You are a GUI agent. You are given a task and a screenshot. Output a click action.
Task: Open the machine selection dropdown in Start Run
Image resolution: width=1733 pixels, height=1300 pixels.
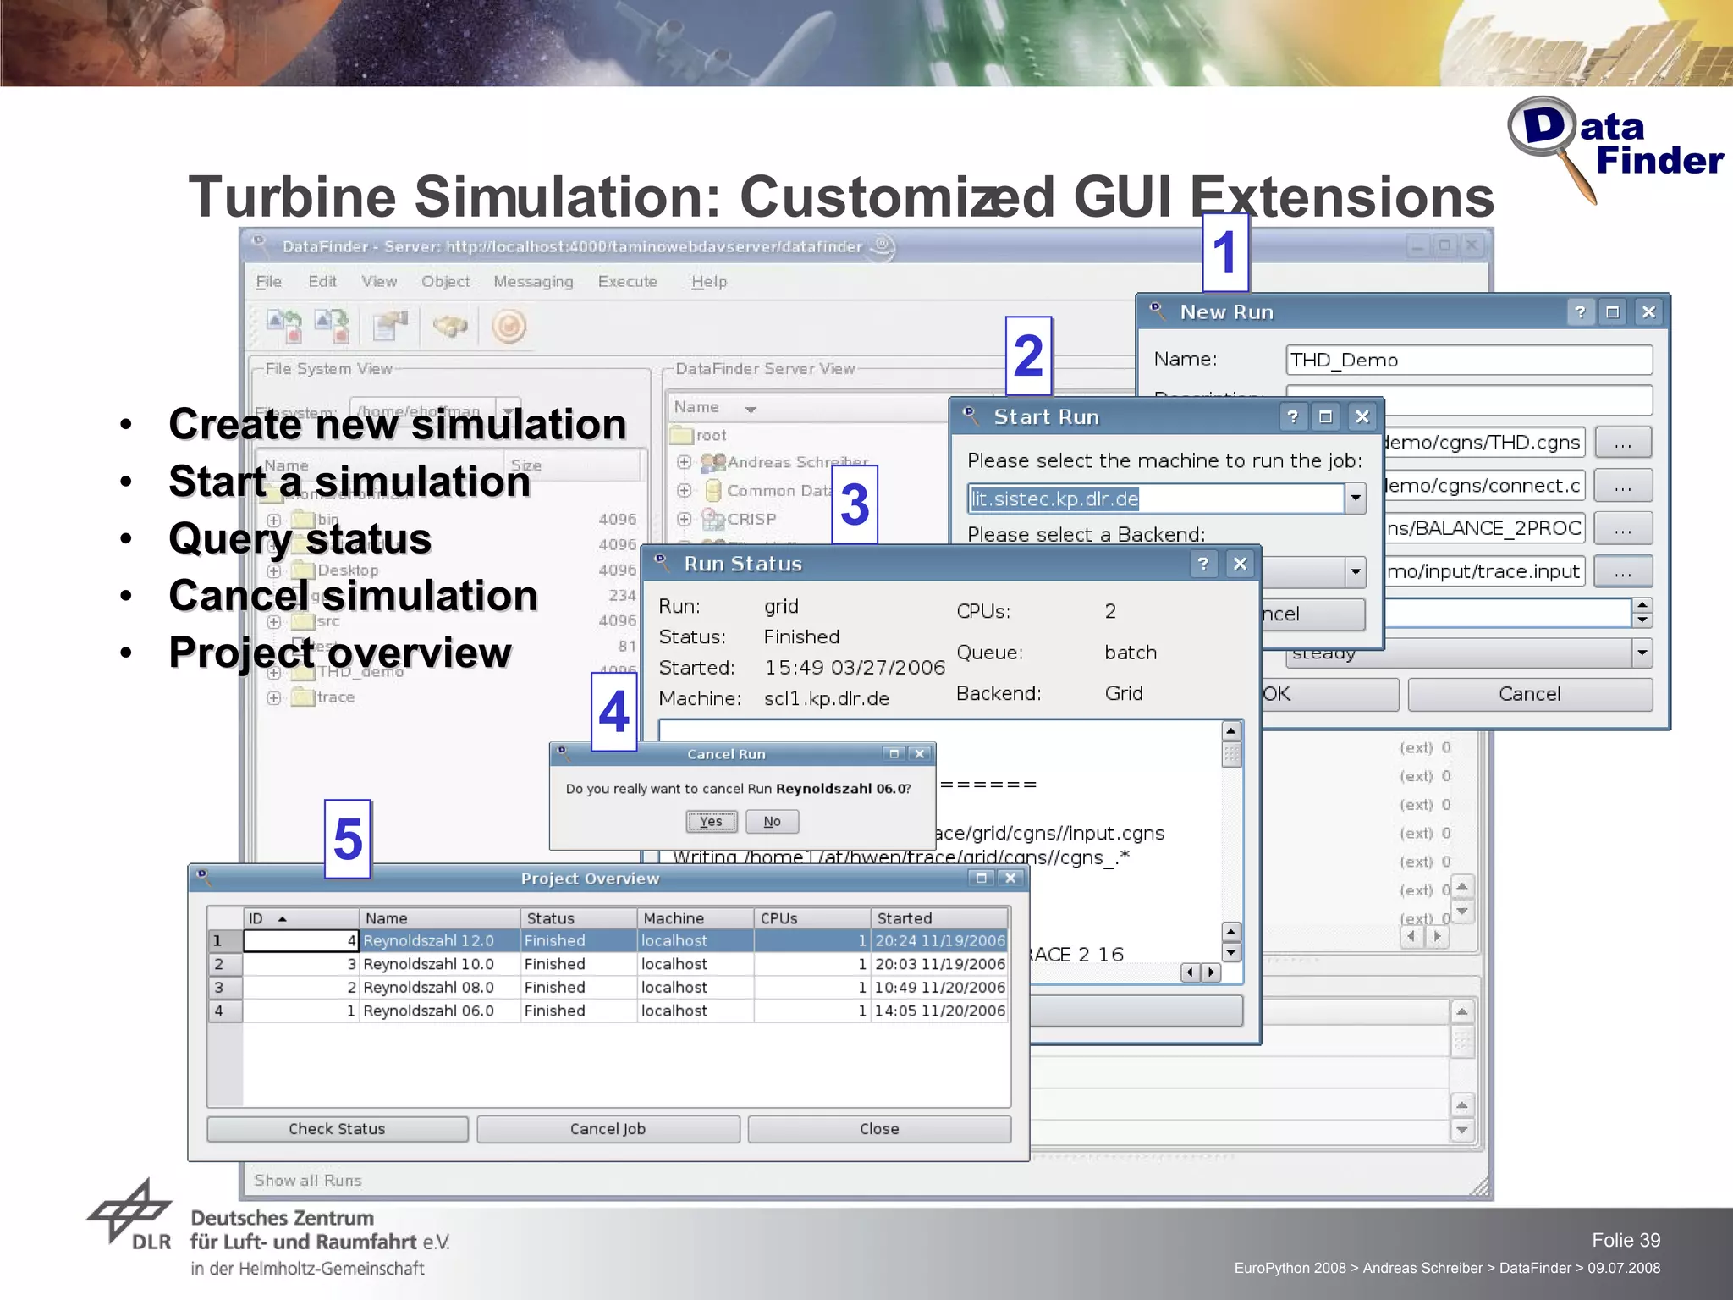click(x=1356, y=499)
